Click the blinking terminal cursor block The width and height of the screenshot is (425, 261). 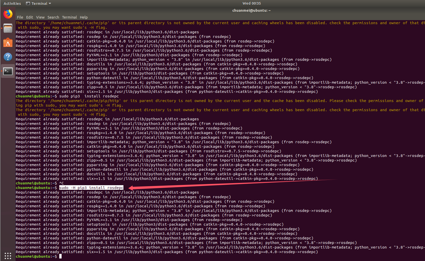click(x=61, y=256)
